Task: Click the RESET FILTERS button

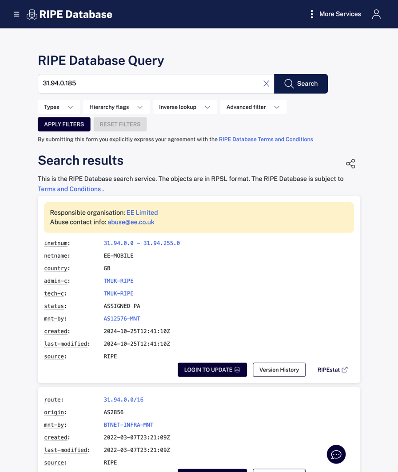Action: tap(120, 124)
